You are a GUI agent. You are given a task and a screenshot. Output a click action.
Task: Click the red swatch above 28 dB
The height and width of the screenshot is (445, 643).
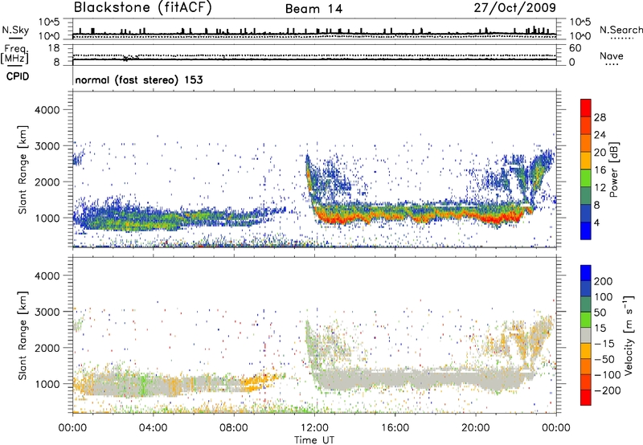pos(586,108)
